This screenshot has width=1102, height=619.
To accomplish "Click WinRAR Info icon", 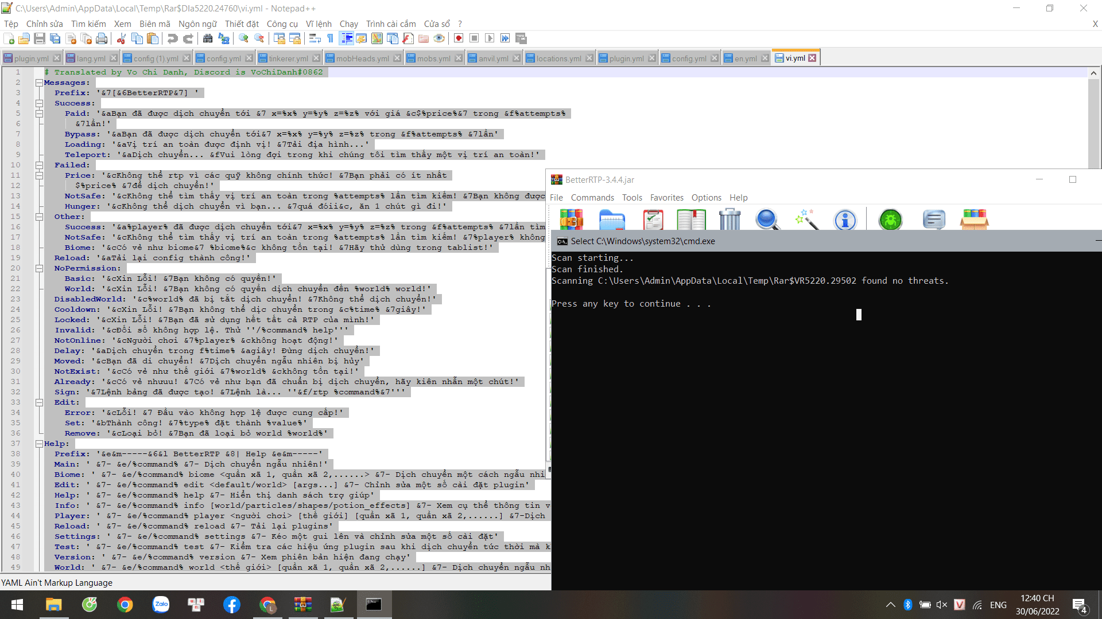I will tap(845, 220).
